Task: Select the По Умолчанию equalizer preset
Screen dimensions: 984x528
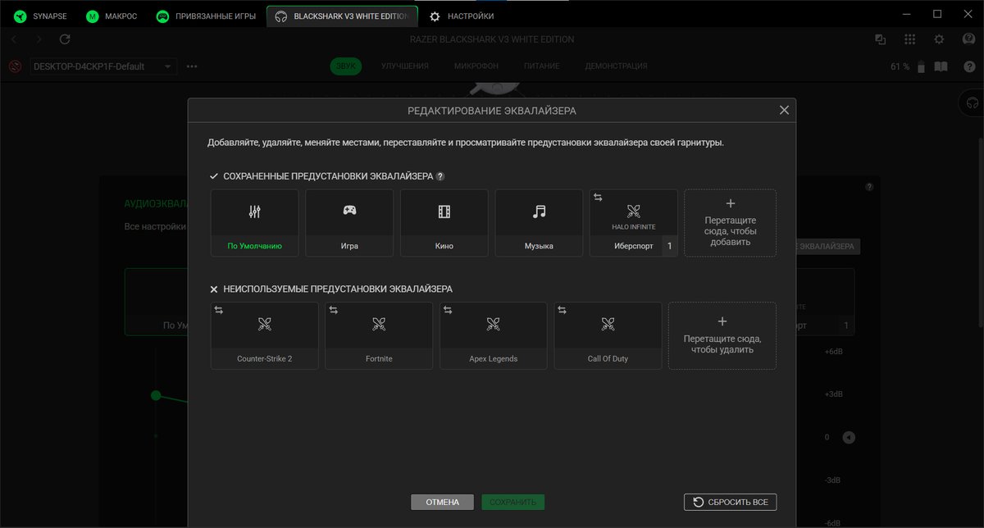Action: [254, 223]
